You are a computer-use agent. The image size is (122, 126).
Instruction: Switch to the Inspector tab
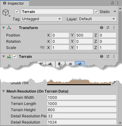point(15,3)
